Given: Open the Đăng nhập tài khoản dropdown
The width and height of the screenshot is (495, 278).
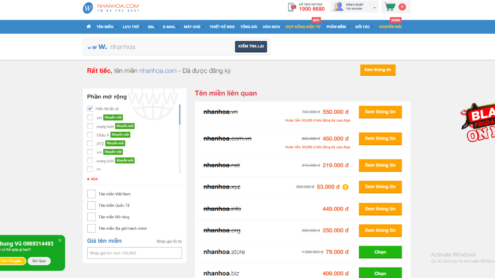Looking at the screenshot, I should coord(353,7).
